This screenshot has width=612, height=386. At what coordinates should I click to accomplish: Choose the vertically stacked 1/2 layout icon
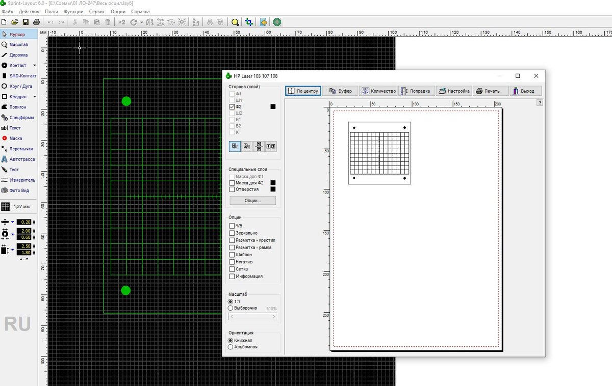tap(259, 147)
